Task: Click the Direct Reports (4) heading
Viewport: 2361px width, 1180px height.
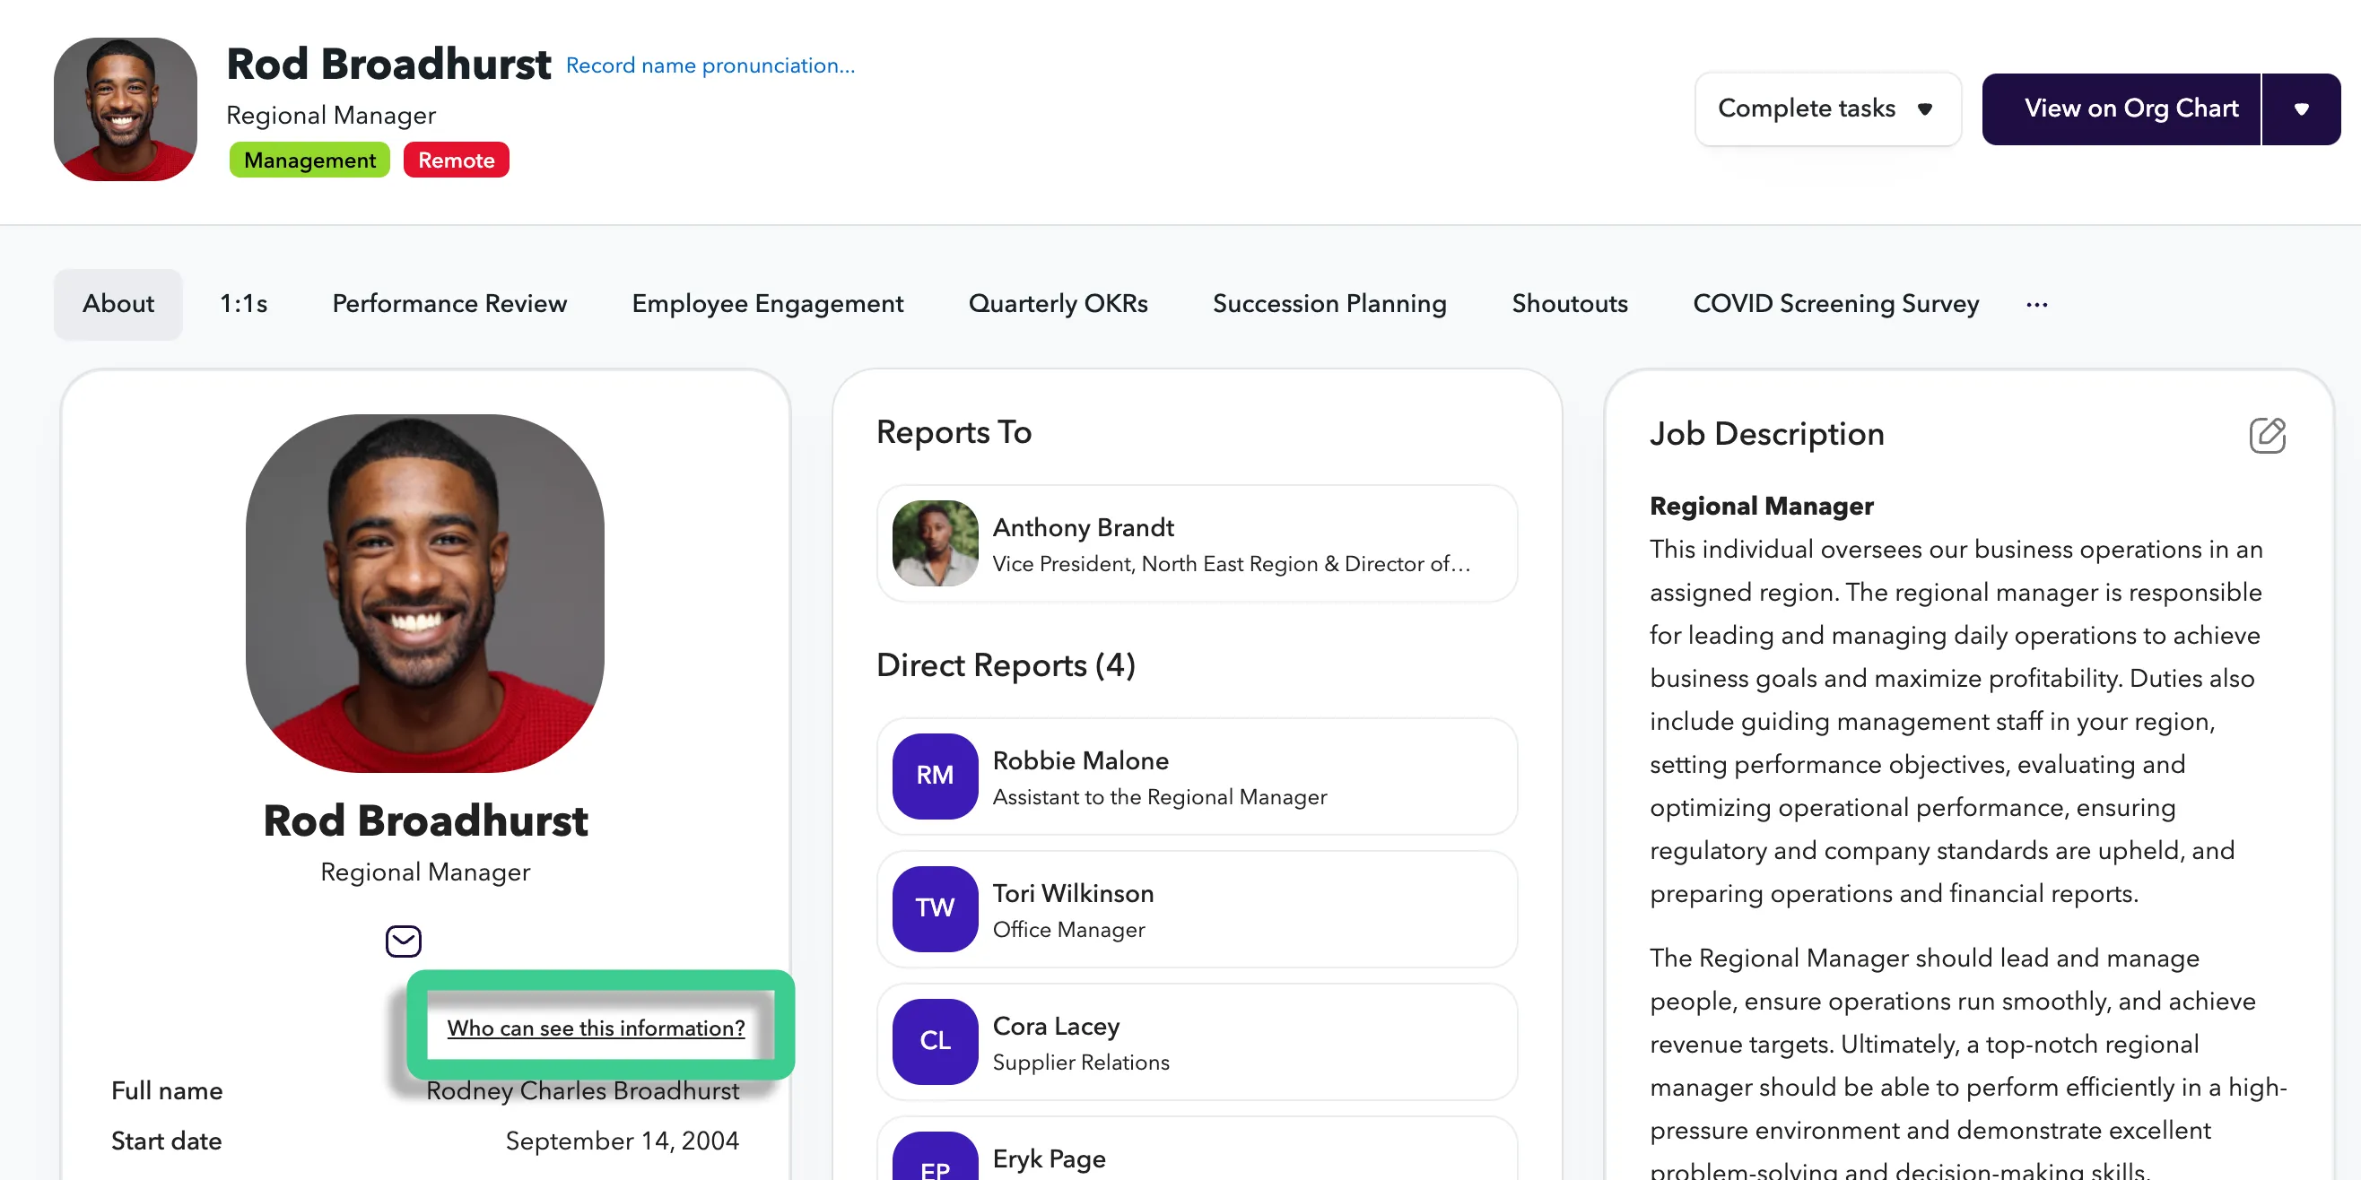Action: (1006, 666)
